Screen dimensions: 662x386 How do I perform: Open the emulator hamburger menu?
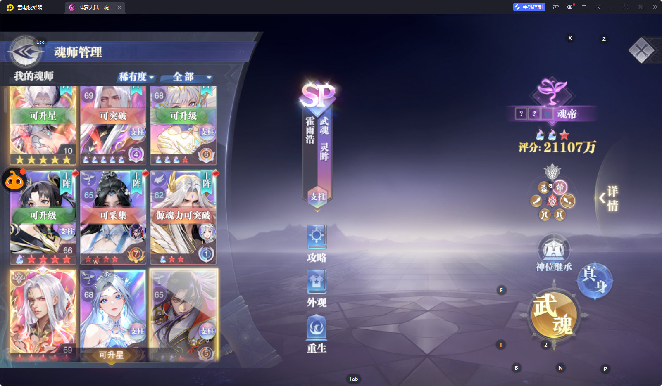click(x=584, y=7)
